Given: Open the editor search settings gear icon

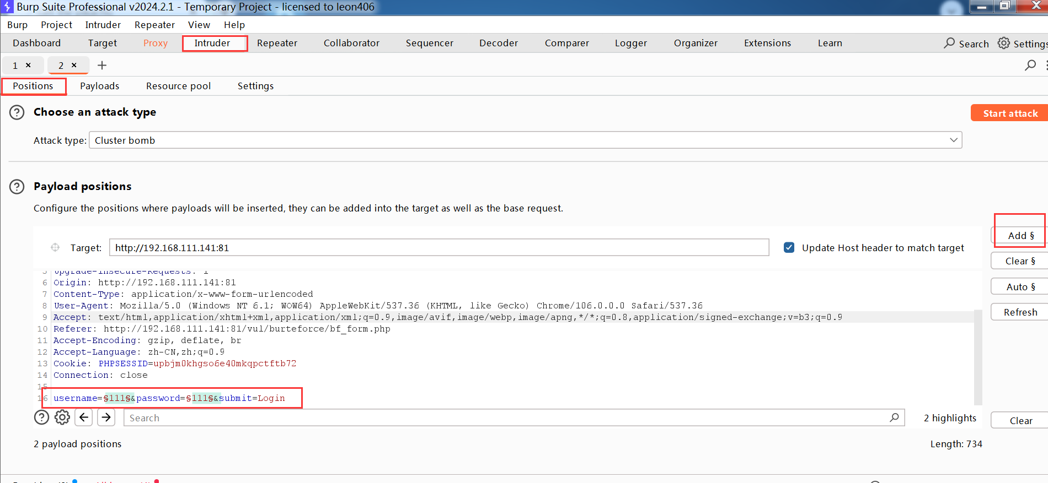Looking at the screenshot, I should pyautogui.click(x=62, y=417).
